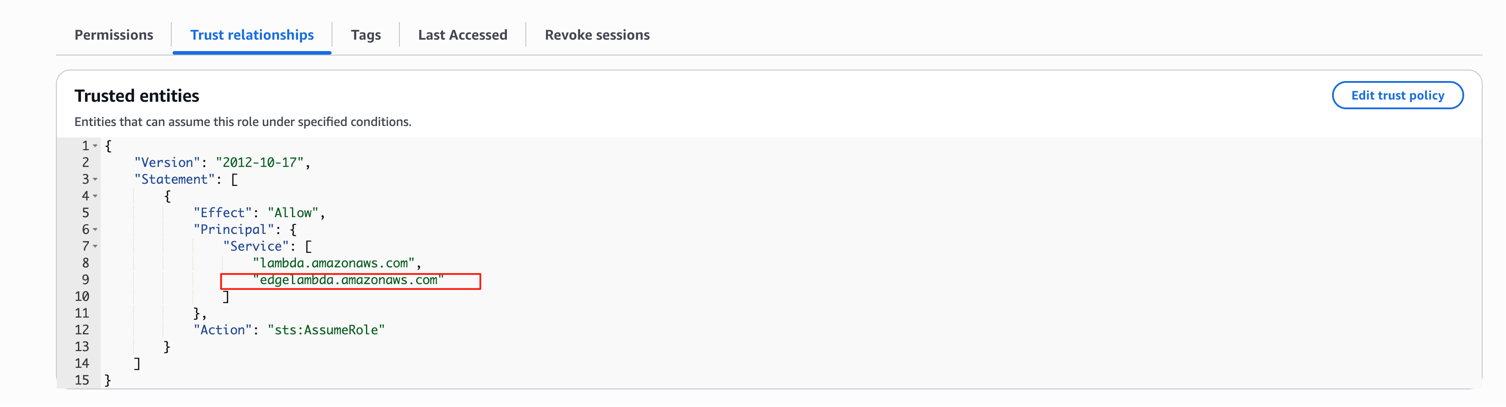Click the sts:AssumeRole action value
This screenshot has height=407, width=1506.
(x=326, y=330)
